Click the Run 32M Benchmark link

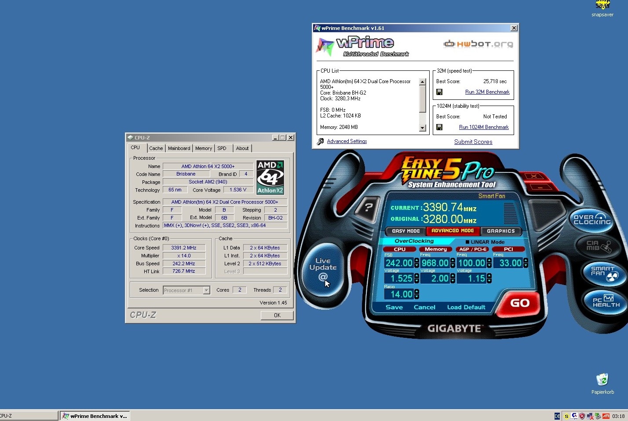(x=487, y=92)
